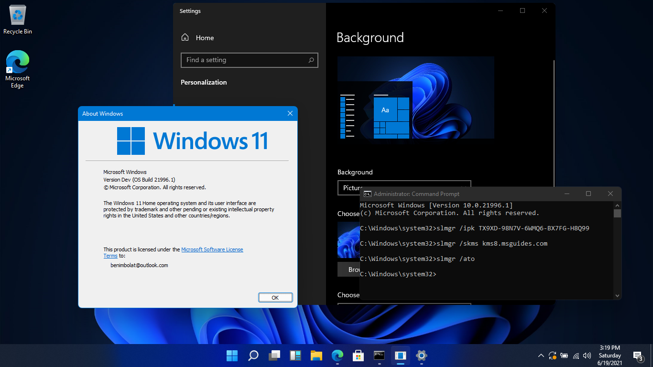Open taskbar Search magnifier
The width and height of the screenshot is (653, 367).
pos(253,356)
